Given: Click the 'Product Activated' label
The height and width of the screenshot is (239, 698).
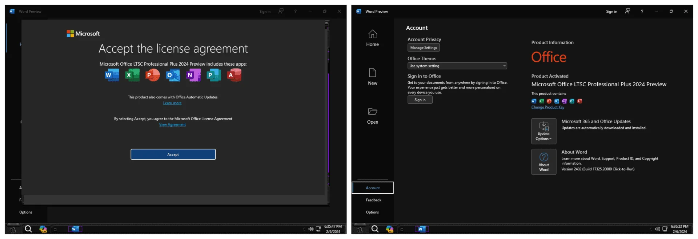Looking at the screenshot, I should [550, 76].
